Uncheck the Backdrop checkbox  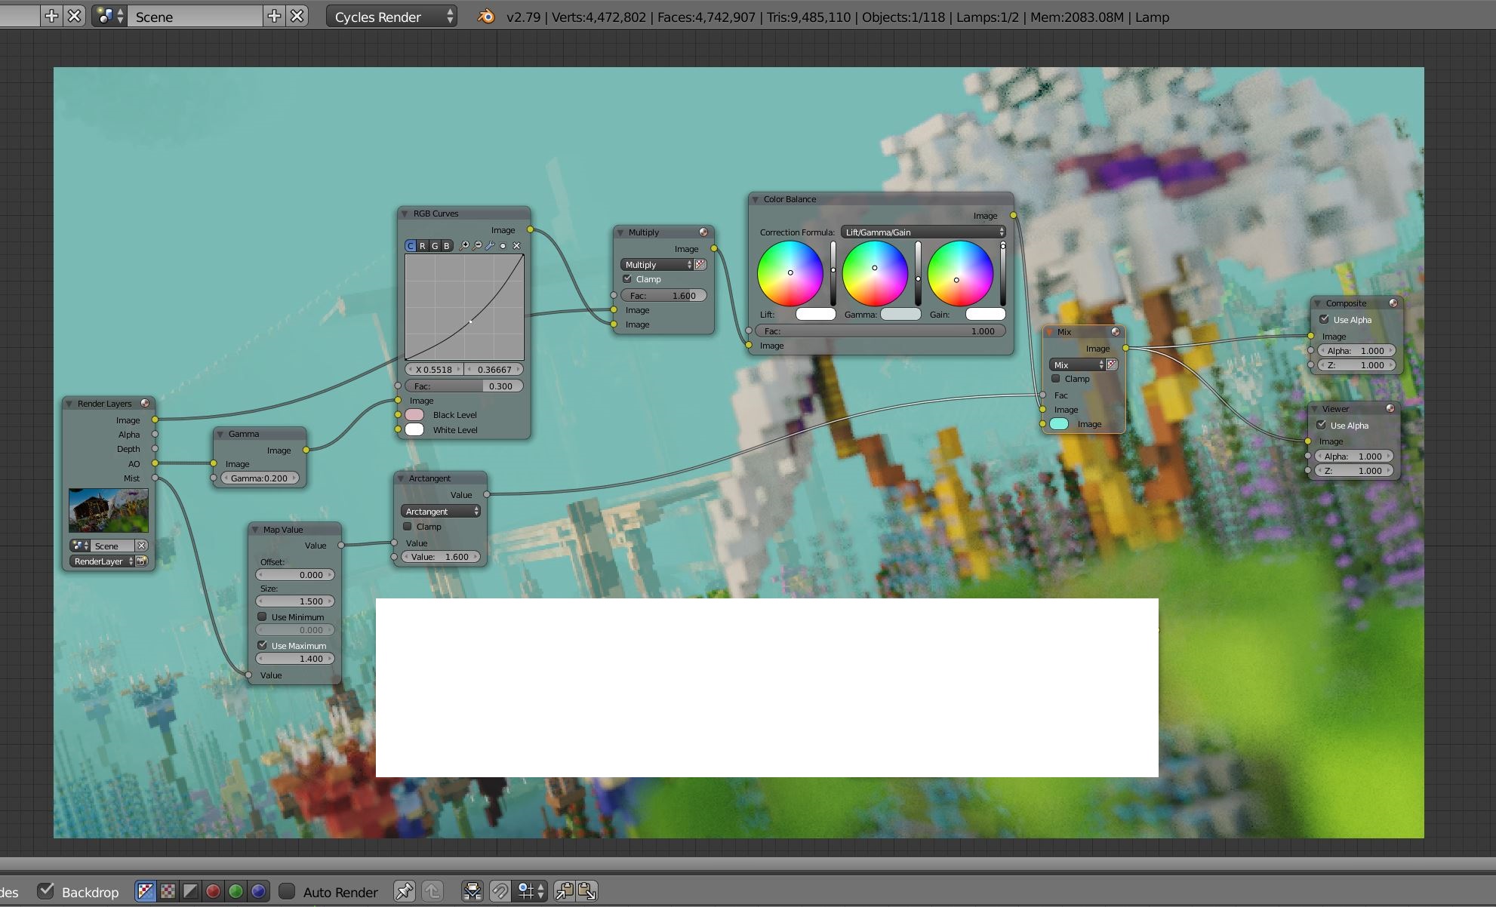pos(46,890)
